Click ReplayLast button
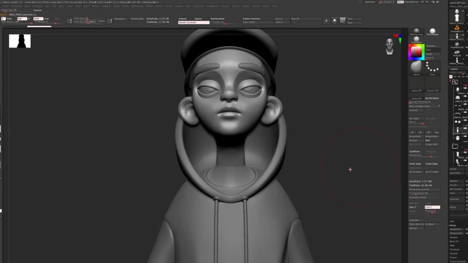Image resolution: width=468 pixels, height=263 pixels. click(x=121, y=18)
